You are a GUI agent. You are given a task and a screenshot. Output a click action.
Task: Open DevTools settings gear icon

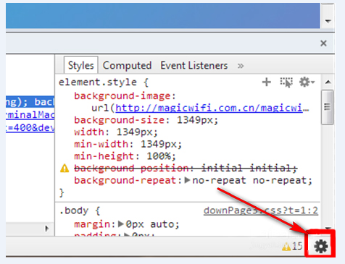coord(321,247)
